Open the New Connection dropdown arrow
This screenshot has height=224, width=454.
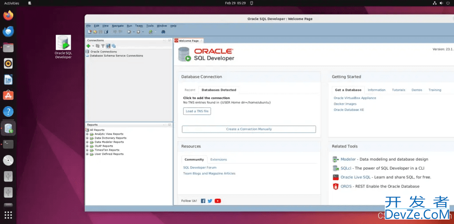pos(93,46)
